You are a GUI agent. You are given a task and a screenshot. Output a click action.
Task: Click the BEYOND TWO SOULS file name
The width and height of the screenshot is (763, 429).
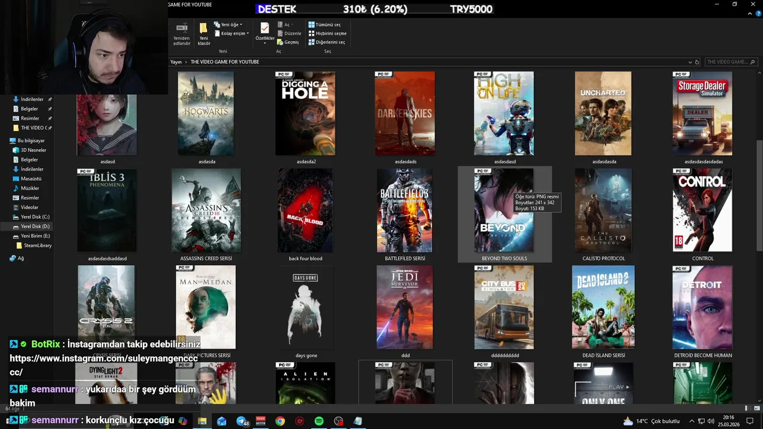[504, 259]
